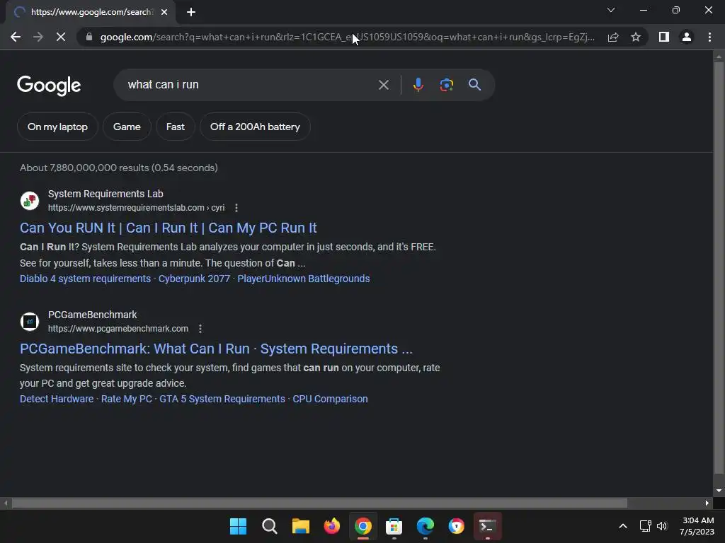Share this page via the share icon

pos(613,37)
